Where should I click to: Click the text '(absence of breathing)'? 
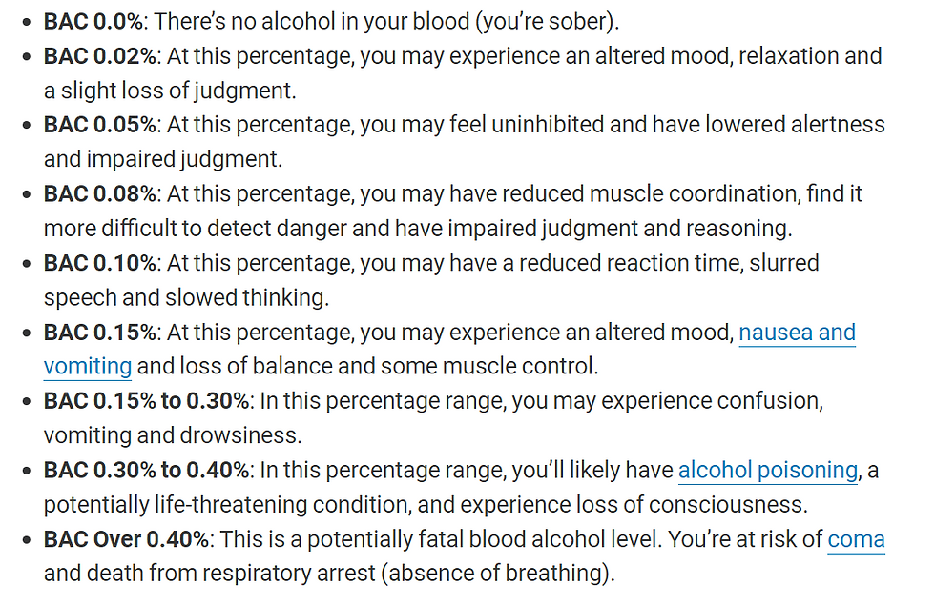pyautogui.click(x=495, y=574)
